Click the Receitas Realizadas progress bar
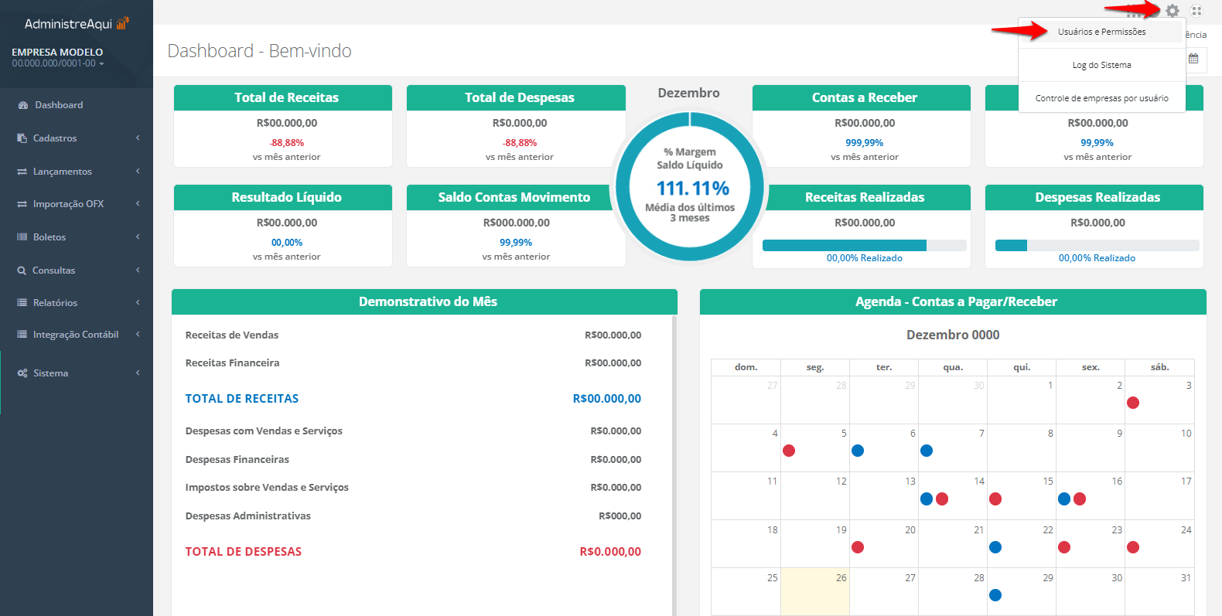Viewport: 1222px width, 616px height. (864, 245)
